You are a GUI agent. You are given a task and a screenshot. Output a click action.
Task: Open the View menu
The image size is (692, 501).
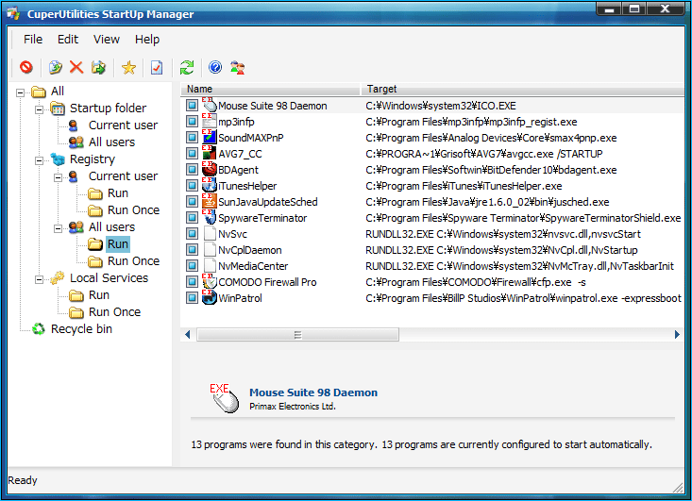[107, 40]
